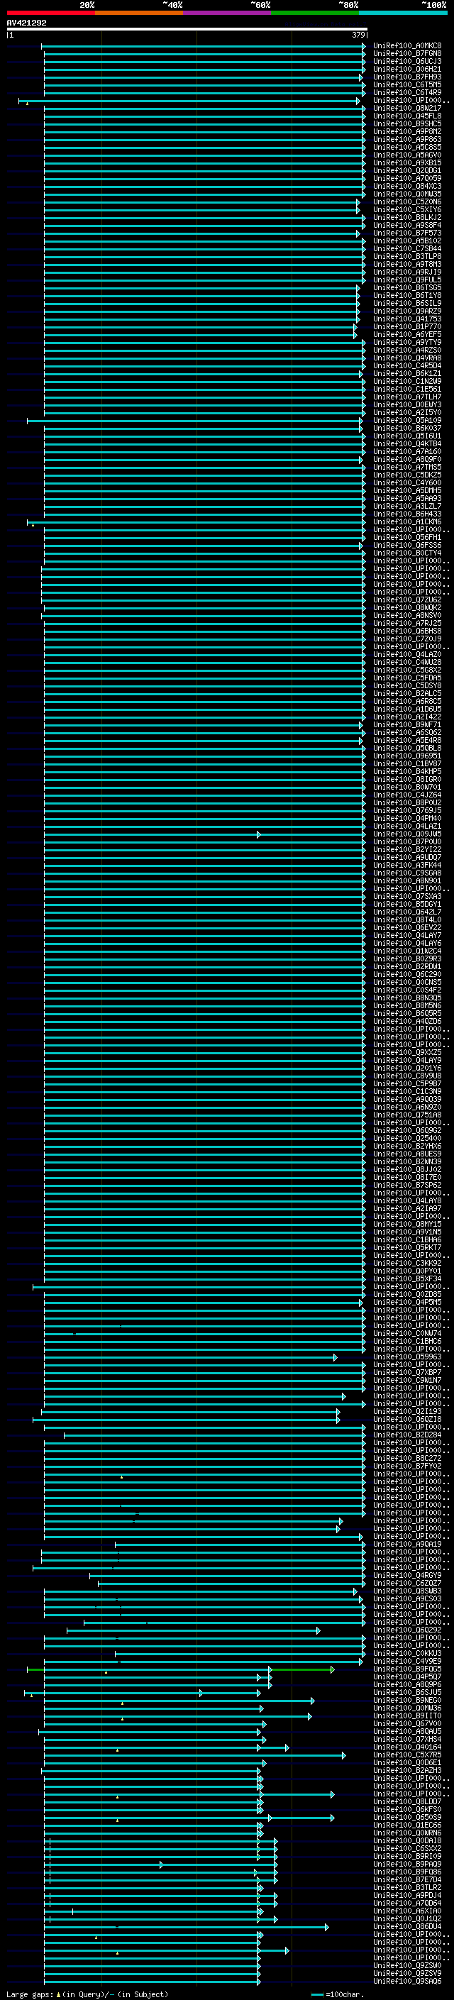The height and width of the screenshot is (2000, 454).
Task: Select hit label UniRef100_O59963
Action: point(407,1357)
